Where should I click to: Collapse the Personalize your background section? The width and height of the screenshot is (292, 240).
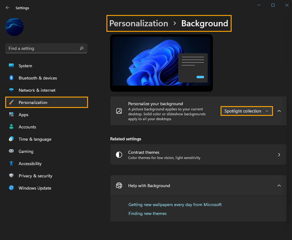point(279,111)
